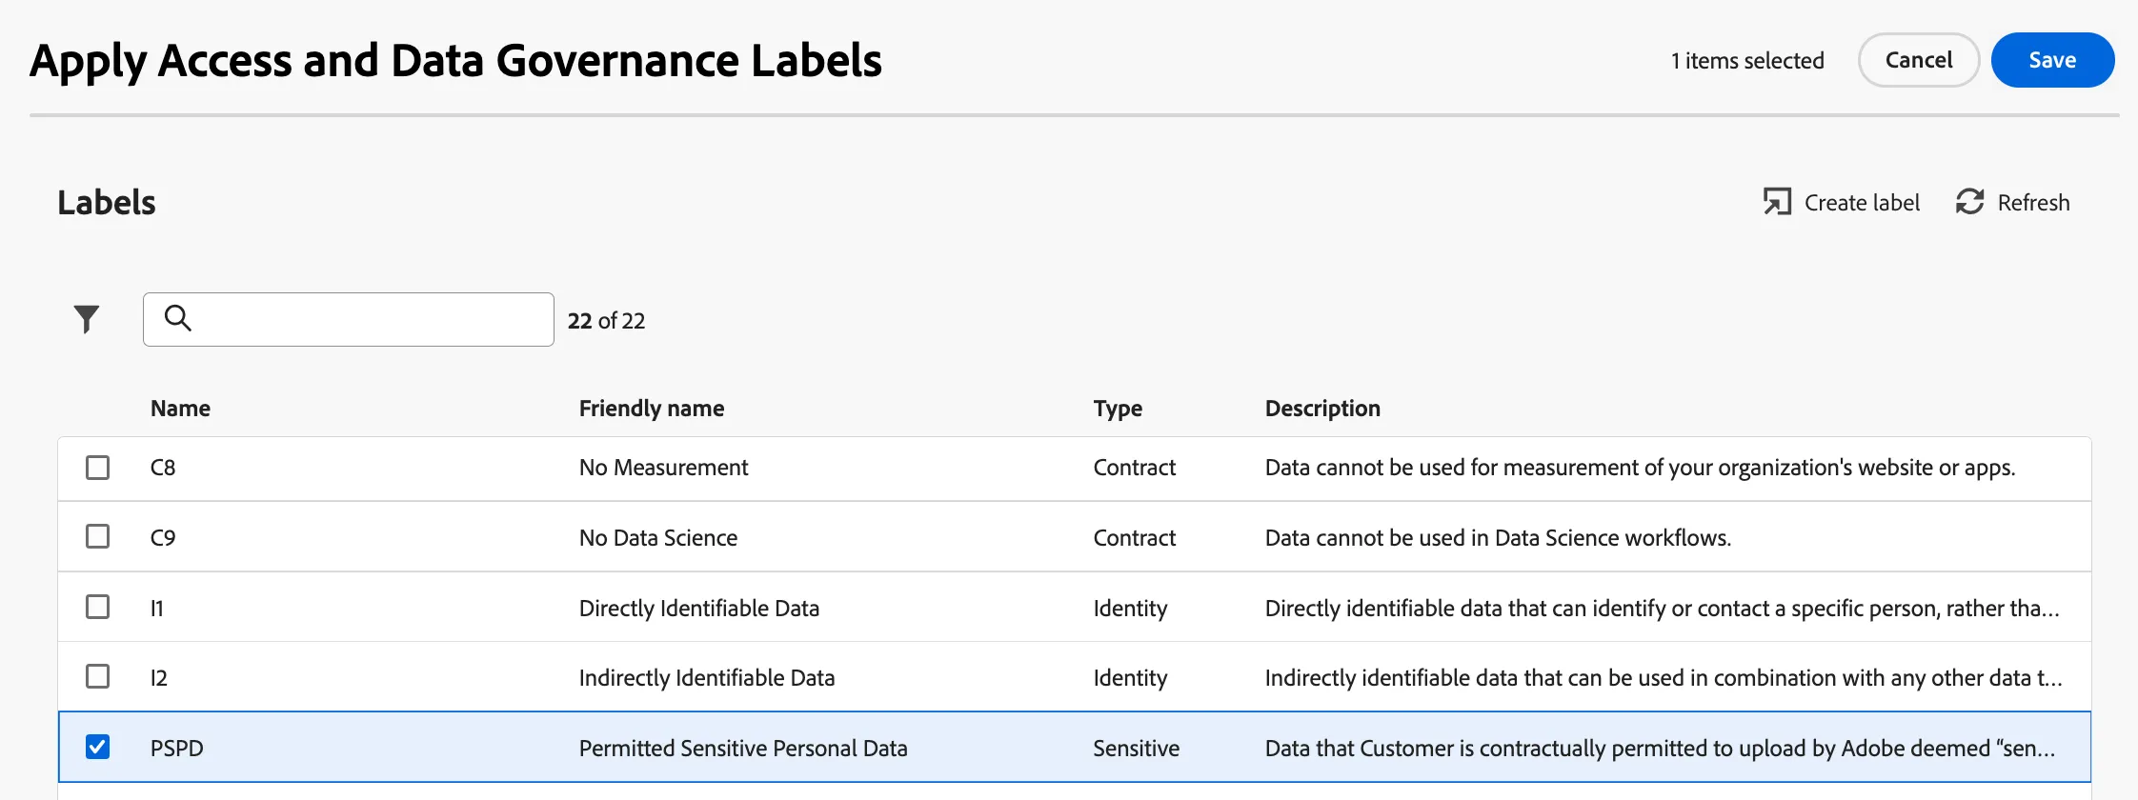This screenshot has width=2138, height=800.
Task: Click the PSPD description text
Action: 1660,749
